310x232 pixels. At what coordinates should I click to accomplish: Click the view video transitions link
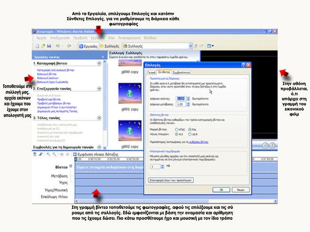point(54,103)
